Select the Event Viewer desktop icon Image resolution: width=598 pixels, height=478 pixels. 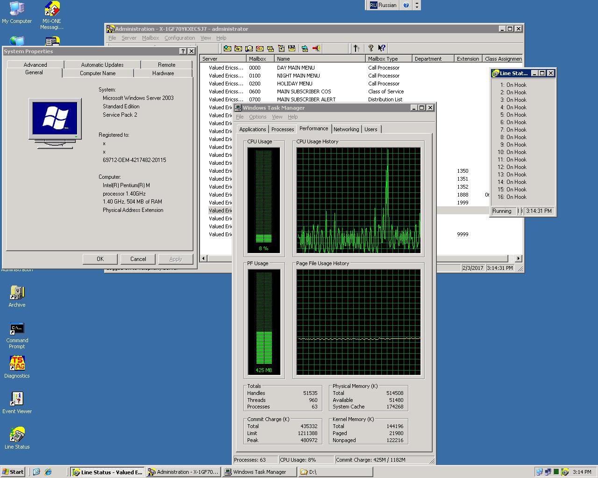coord(17,403)
